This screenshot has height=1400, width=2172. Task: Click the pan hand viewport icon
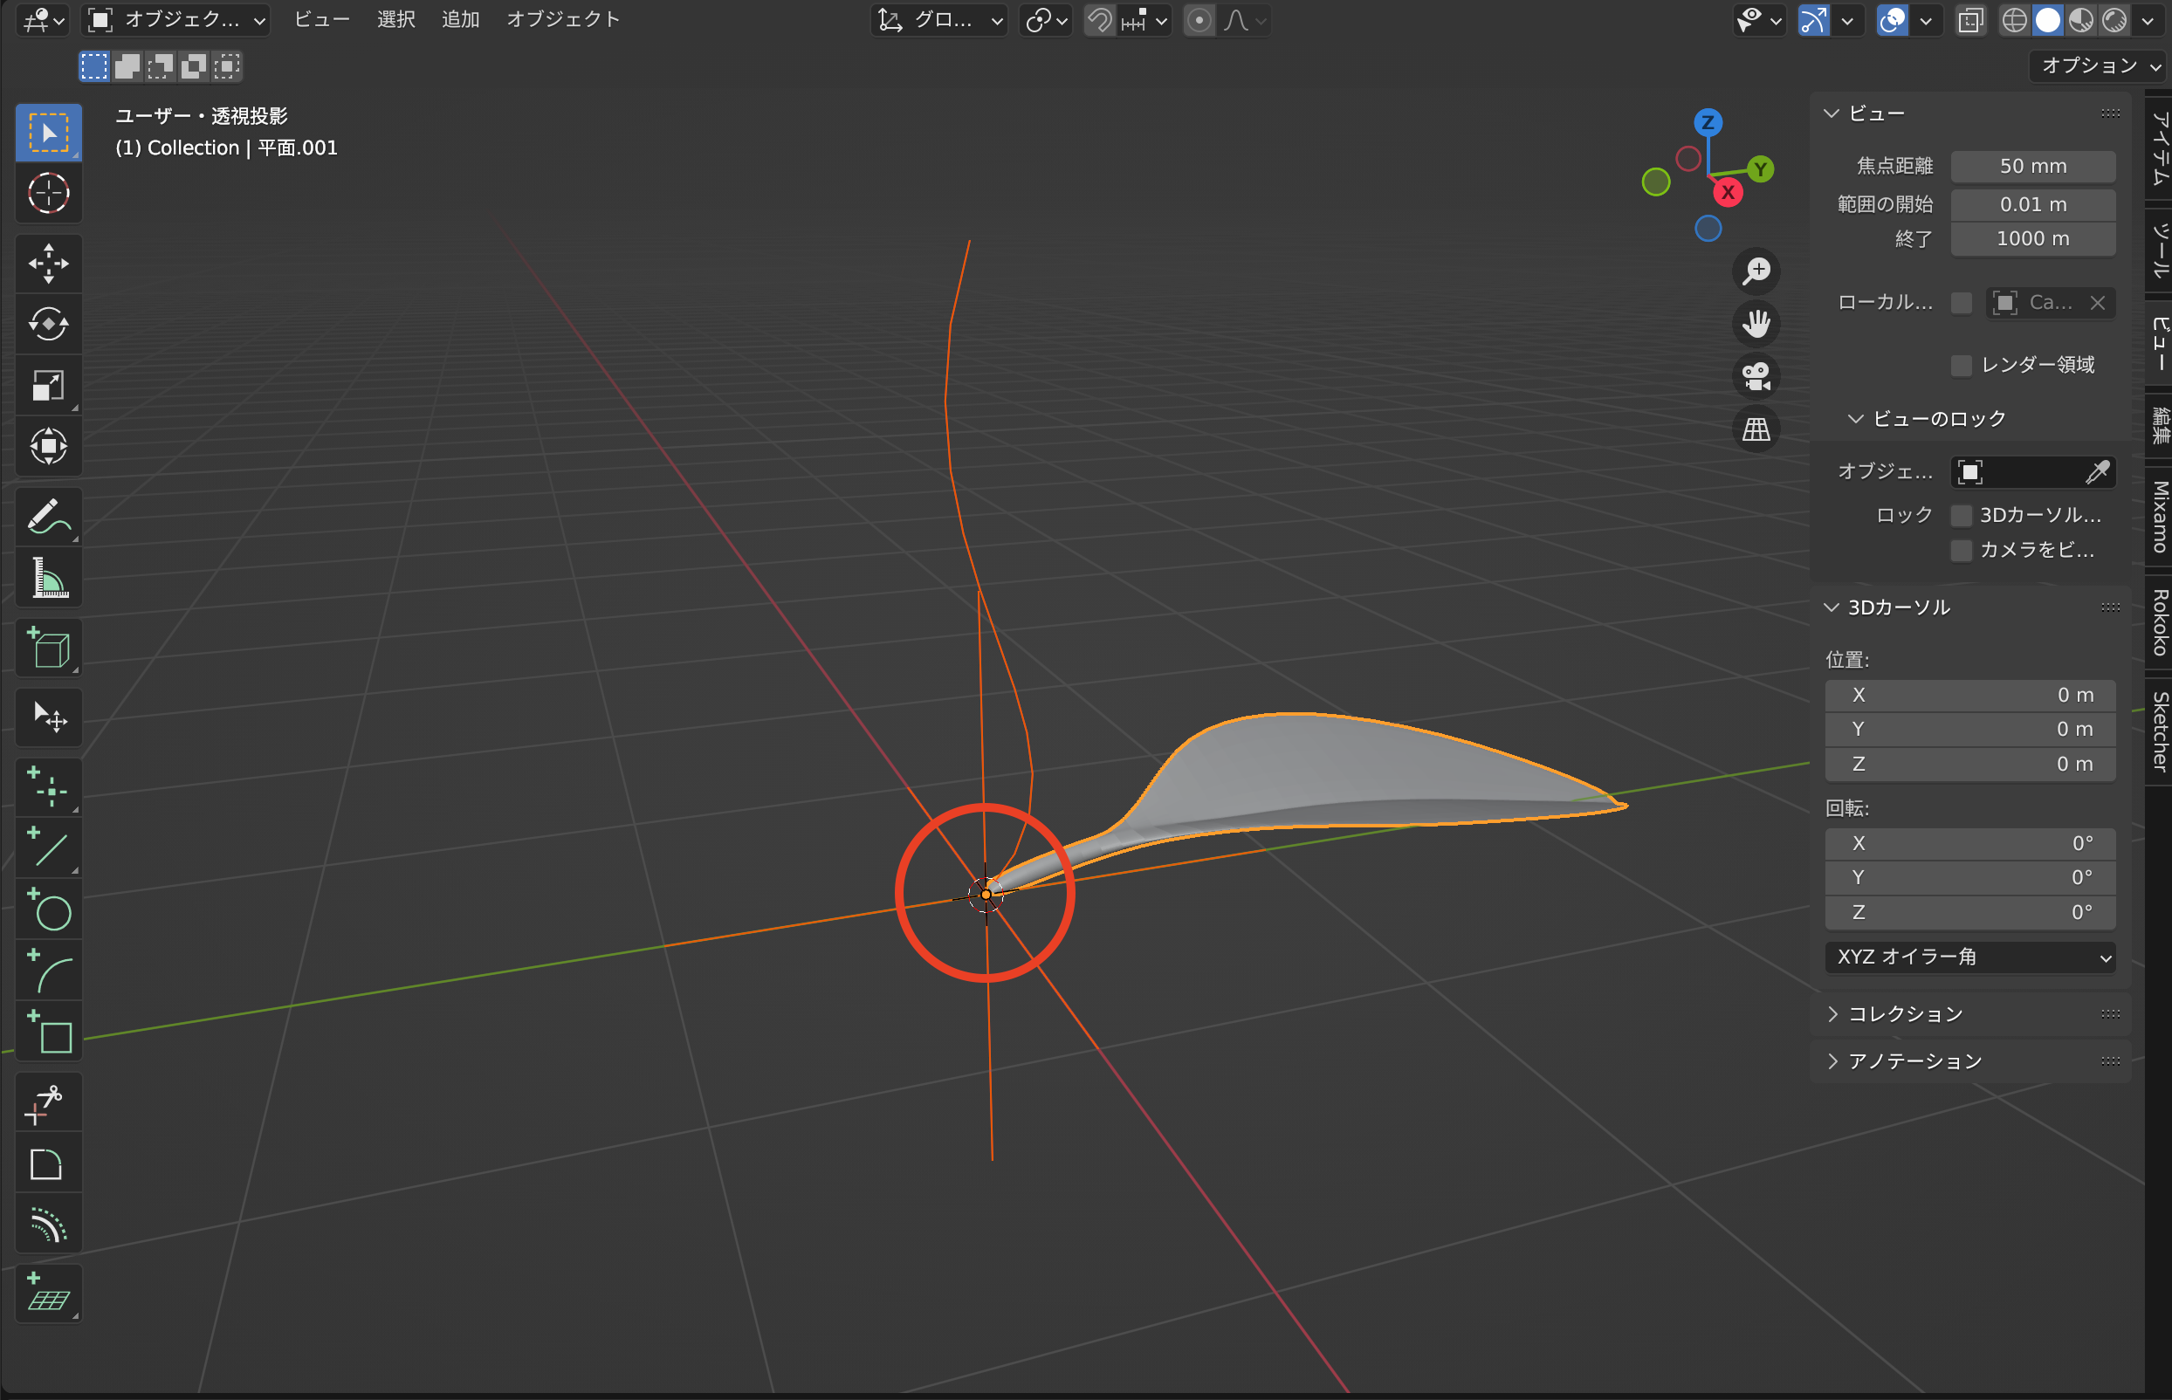point(1756,324)
